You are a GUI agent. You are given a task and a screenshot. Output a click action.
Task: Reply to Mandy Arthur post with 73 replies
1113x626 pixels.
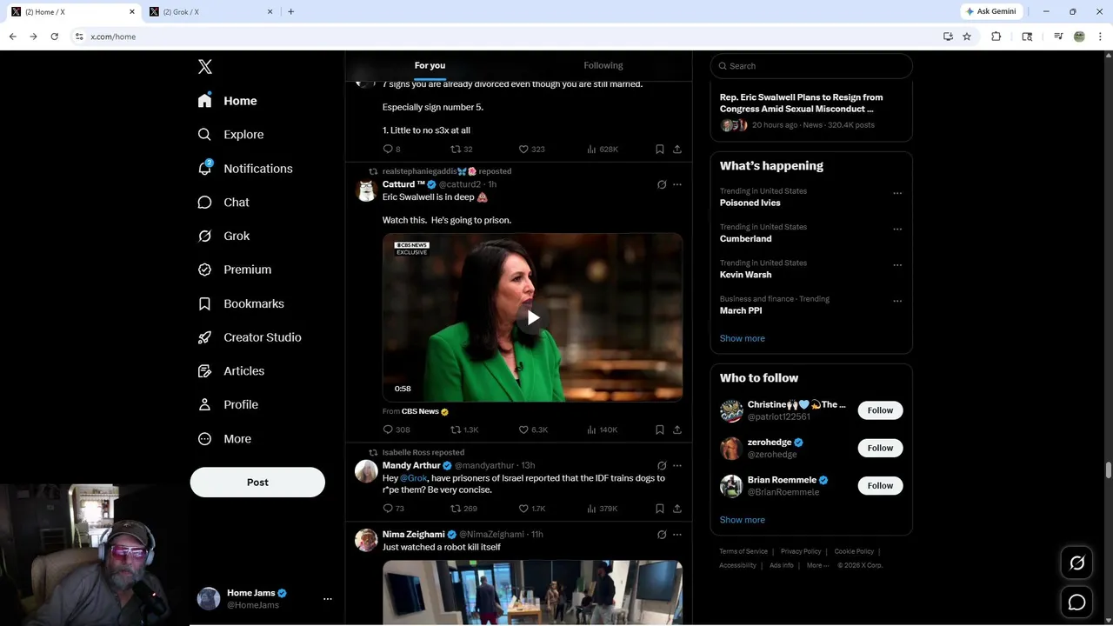(394, 509)
